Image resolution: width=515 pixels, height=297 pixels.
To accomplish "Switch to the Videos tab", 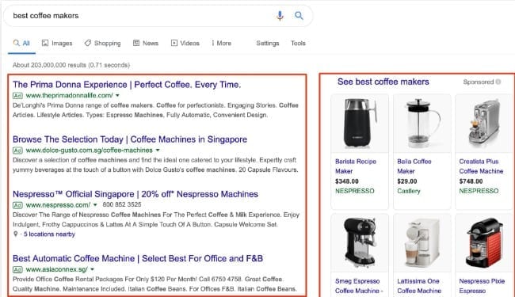I will point(185,43).
